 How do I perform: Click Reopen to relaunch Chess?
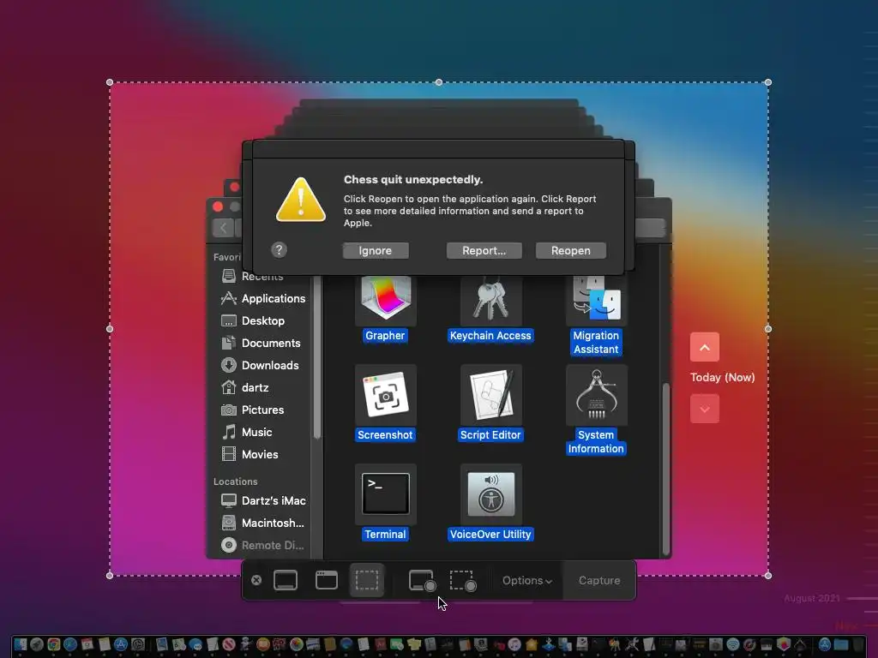570,251
